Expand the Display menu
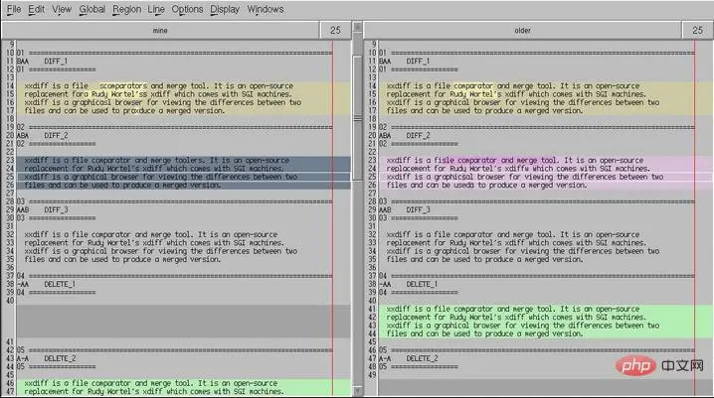Image resolution: width=714 pixels, height=398 pixels. point(225,9)
